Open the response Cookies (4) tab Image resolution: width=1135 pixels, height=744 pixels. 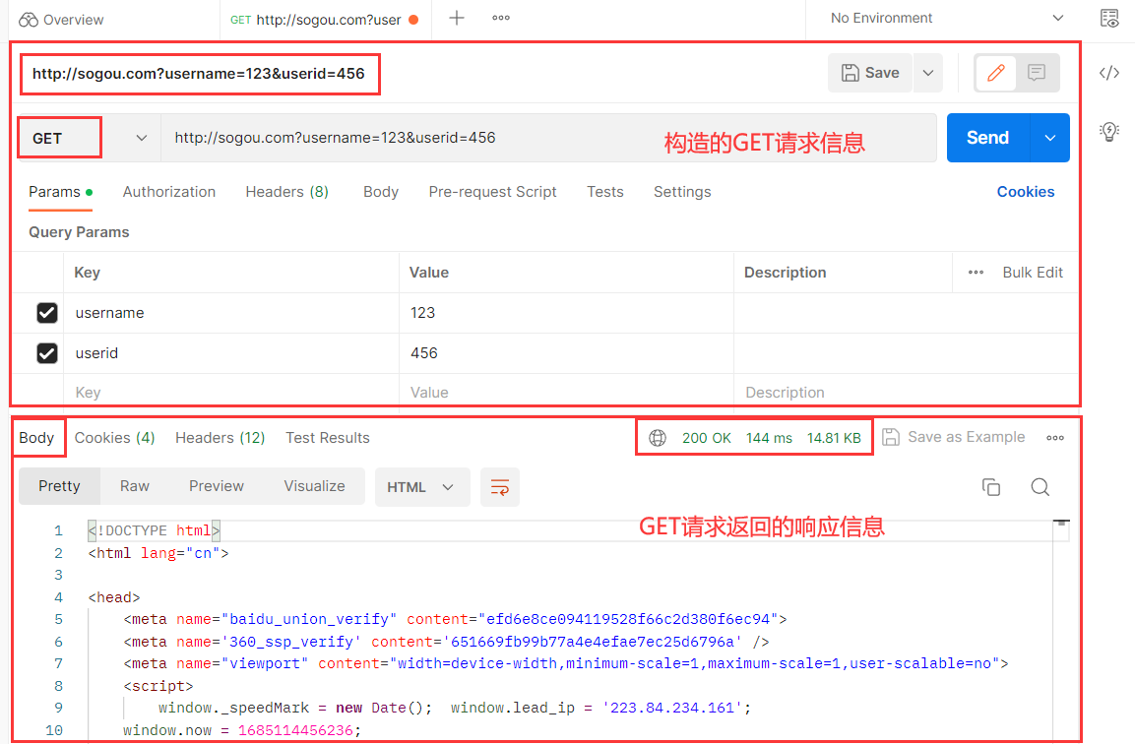114,438
